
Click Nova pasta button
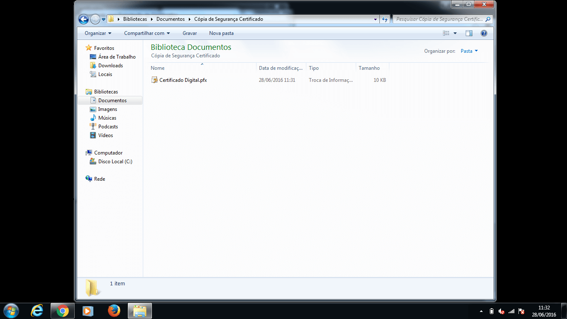221,33
